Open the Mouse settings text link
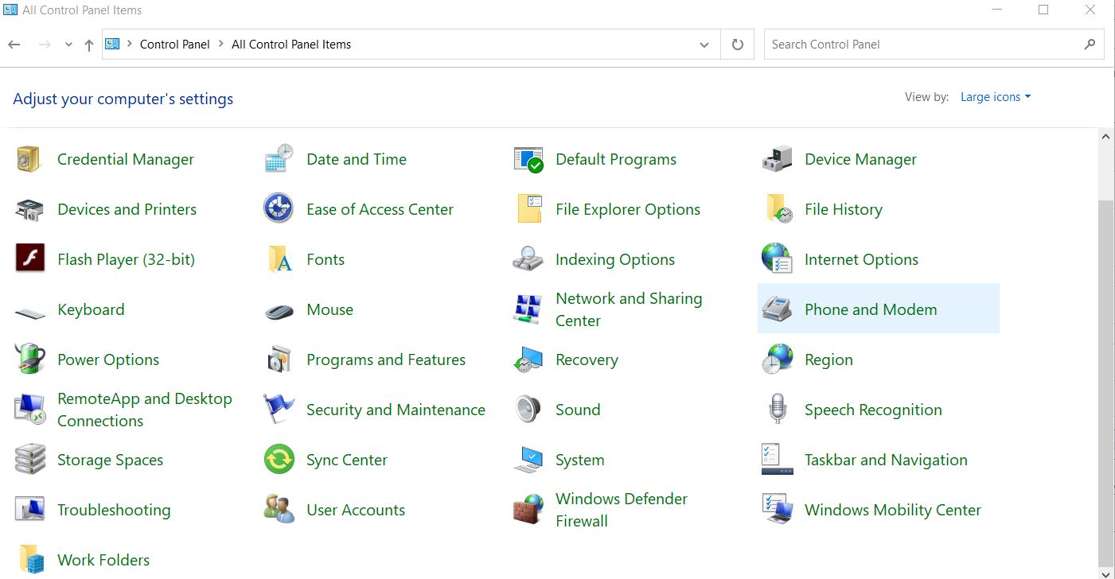The height and width of the screenshot is (579, 1115). [x=329, y=309]
